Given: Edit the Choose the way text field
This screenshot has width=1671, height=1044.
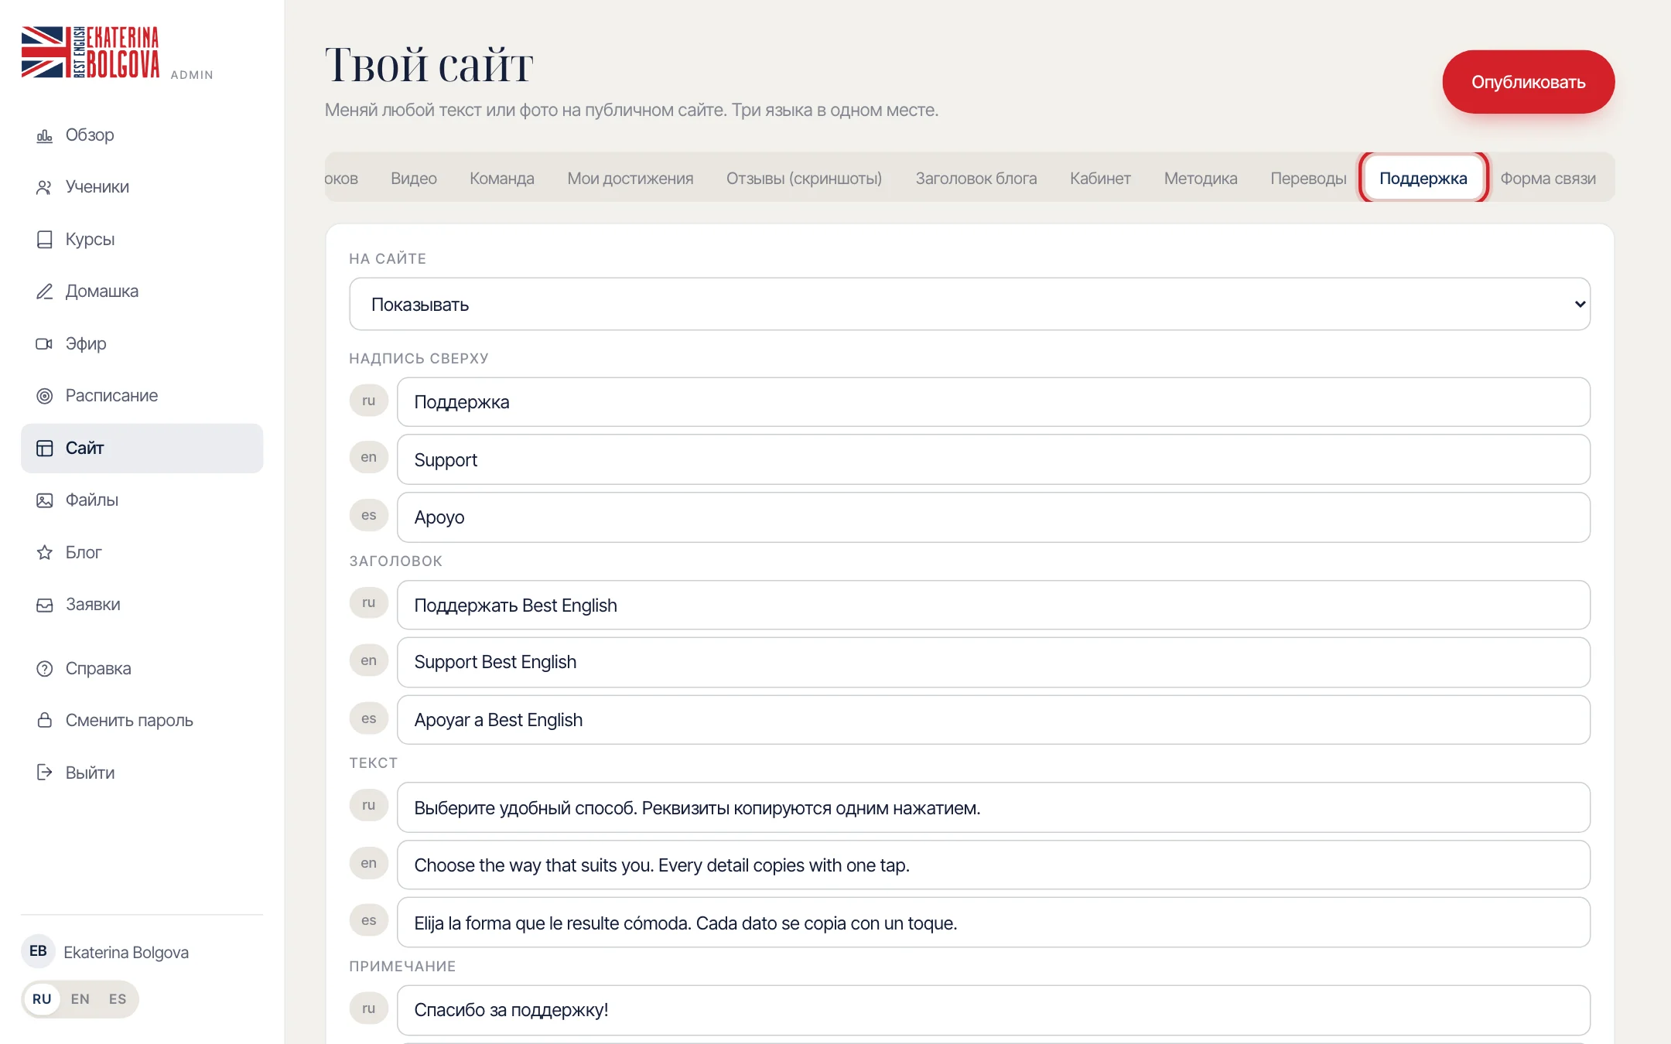Looking at the screenshot, I should (x=993, y=865).
